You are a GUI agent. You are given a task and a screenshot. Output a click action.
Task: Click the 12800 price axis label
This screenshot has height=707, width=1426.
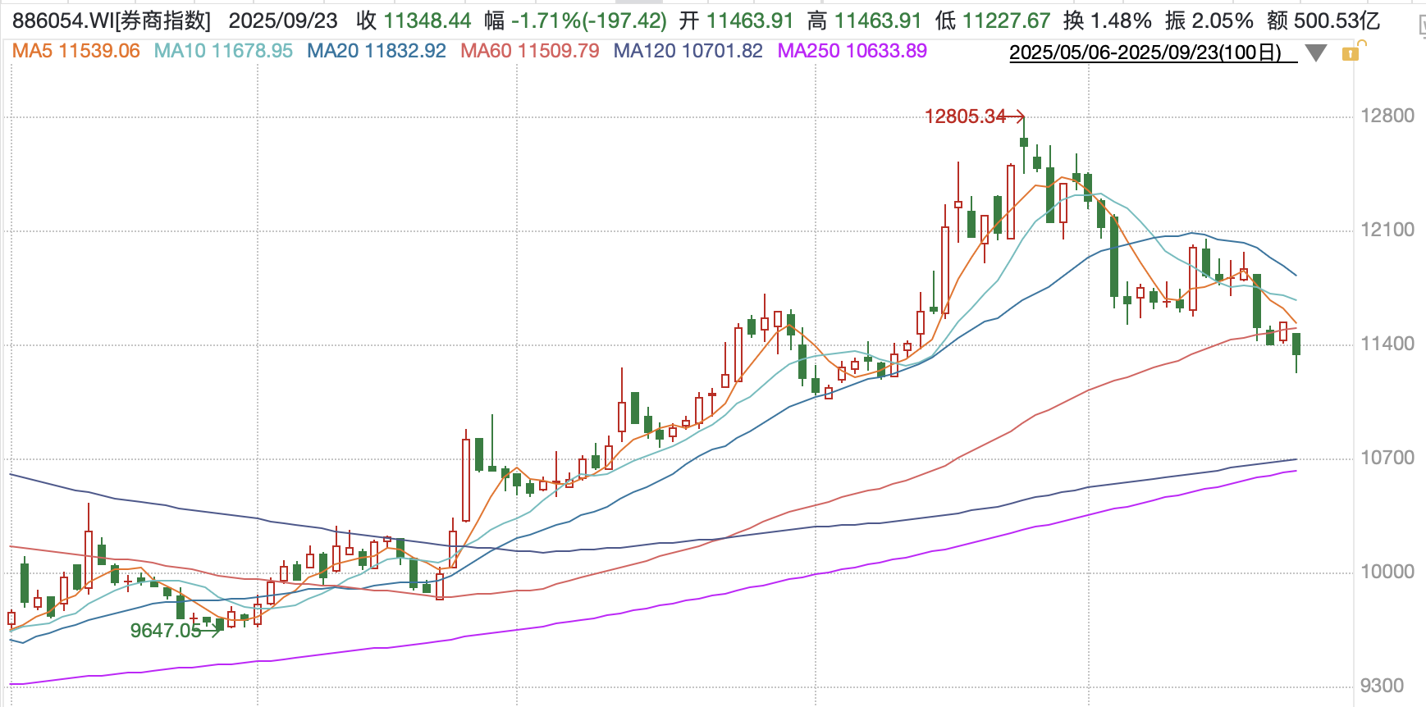pyautogui.click(x=1387, y=116)
